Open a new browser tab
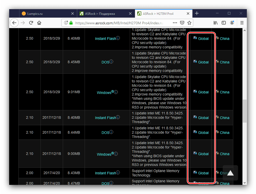 click(x=197, y=13)
